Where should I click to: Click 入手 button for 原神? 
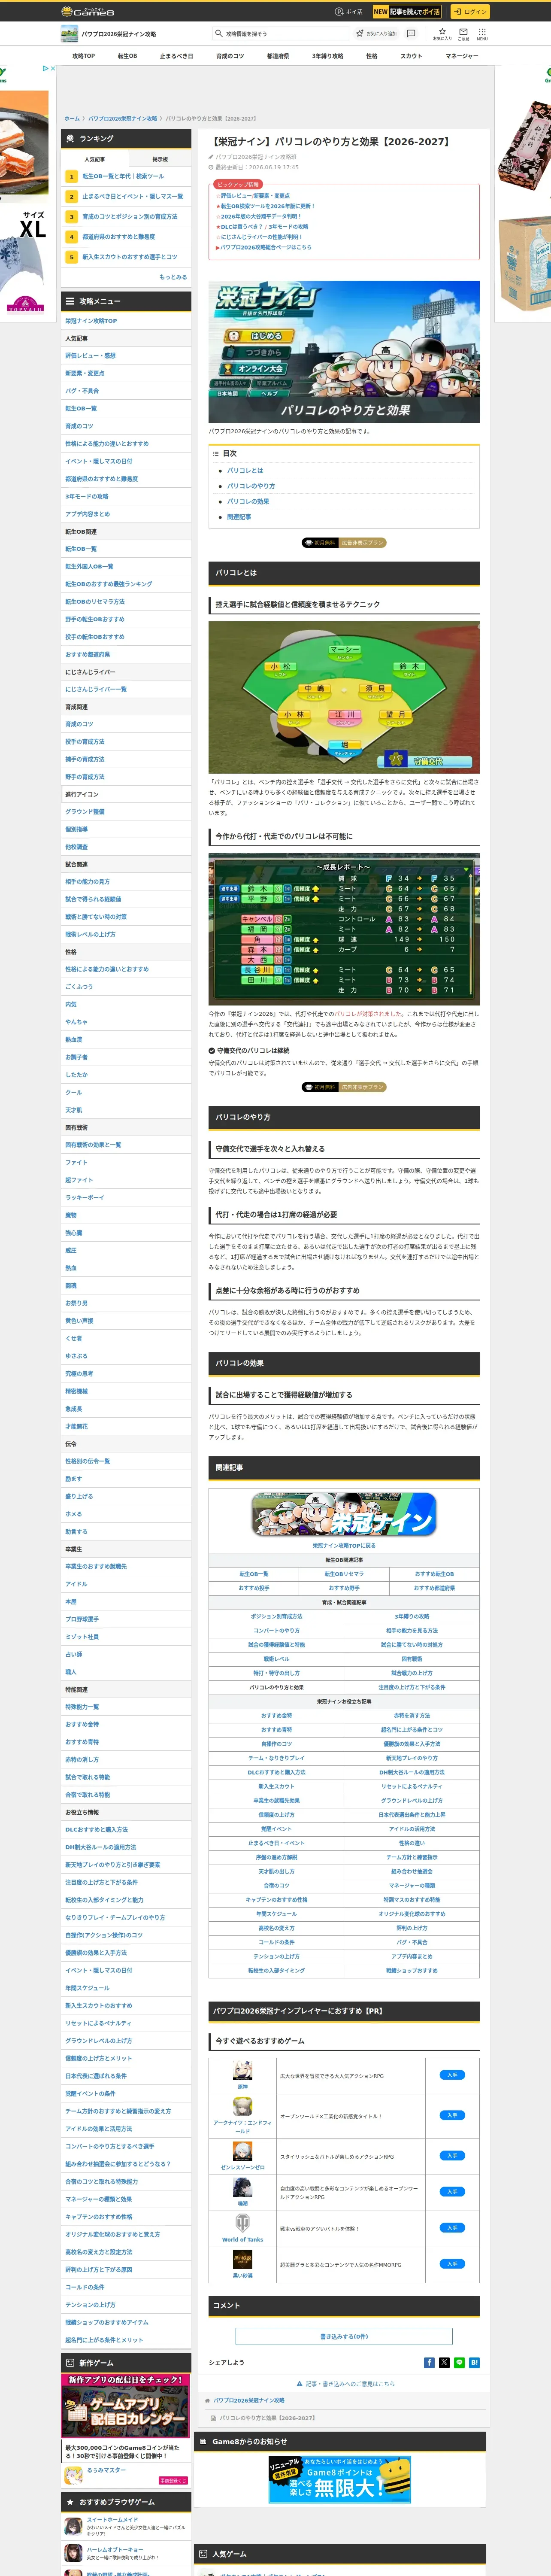(x=452, y=2075)
